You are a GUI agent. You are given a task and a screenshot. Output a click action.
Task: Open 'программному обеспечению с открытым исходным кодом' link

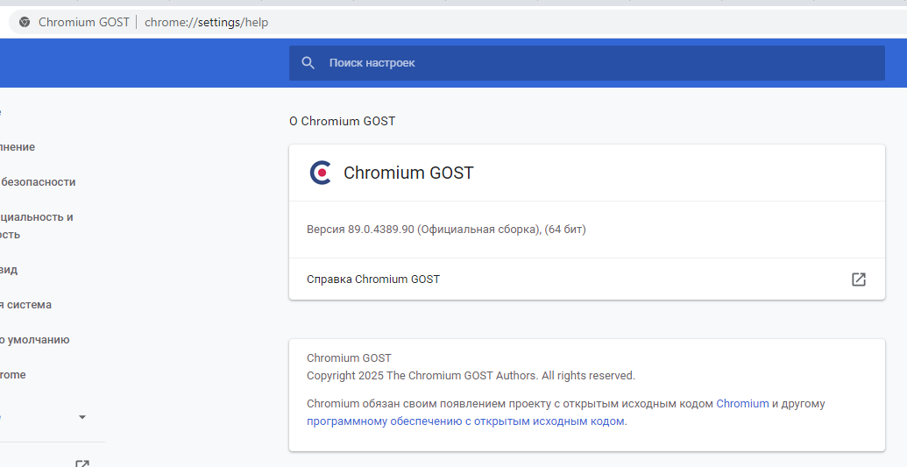coord(465,421)
